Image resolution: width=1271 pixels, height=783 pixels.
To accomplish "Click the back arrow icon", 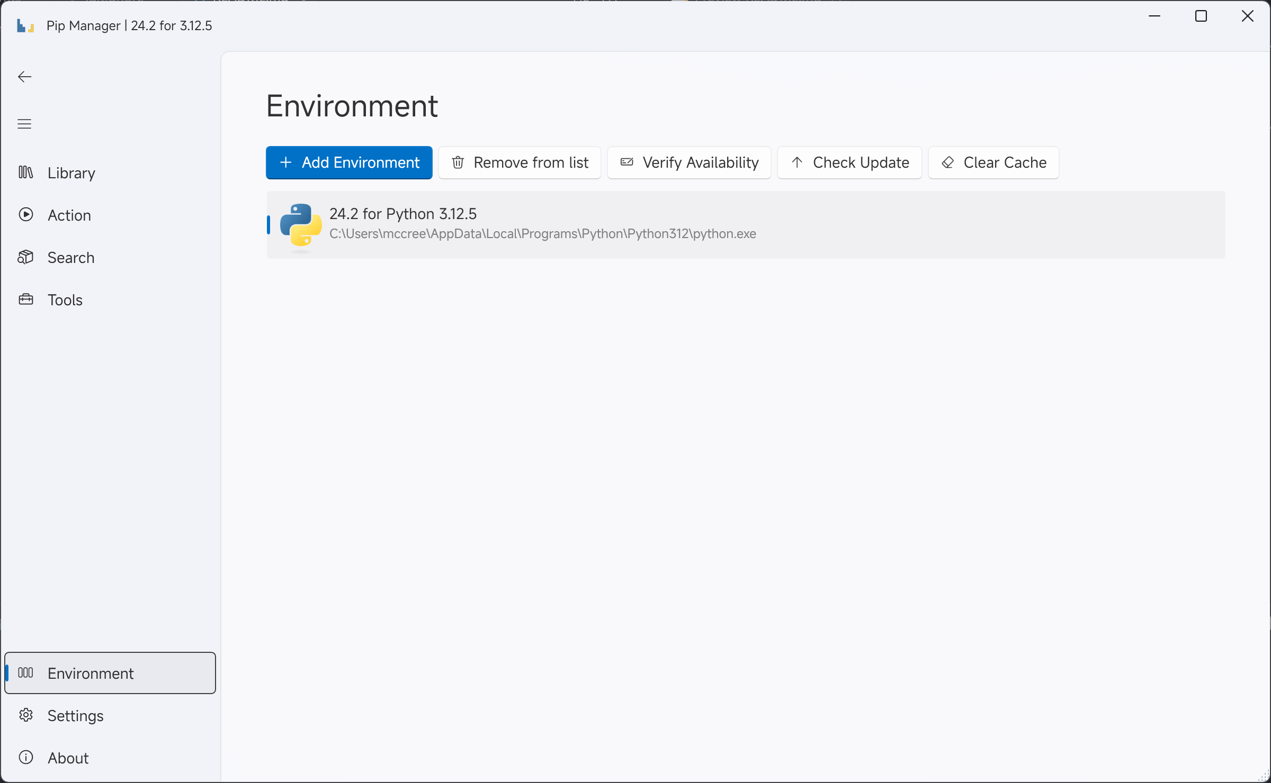I will (24, 77).
